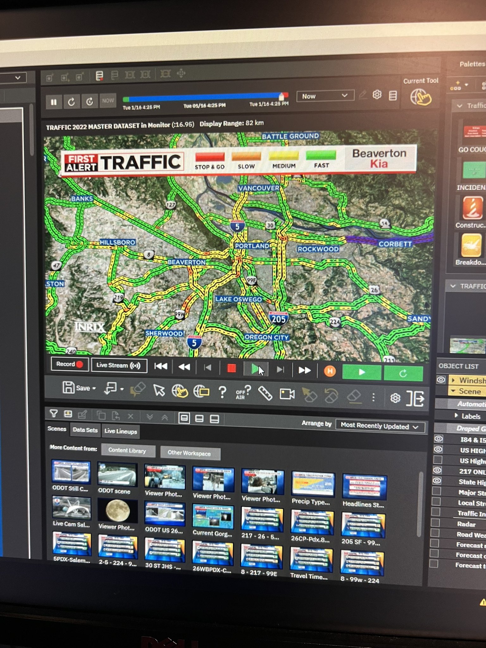Stop playback with the red square
The image size is (486, 648).
click(x=232, y=368)
